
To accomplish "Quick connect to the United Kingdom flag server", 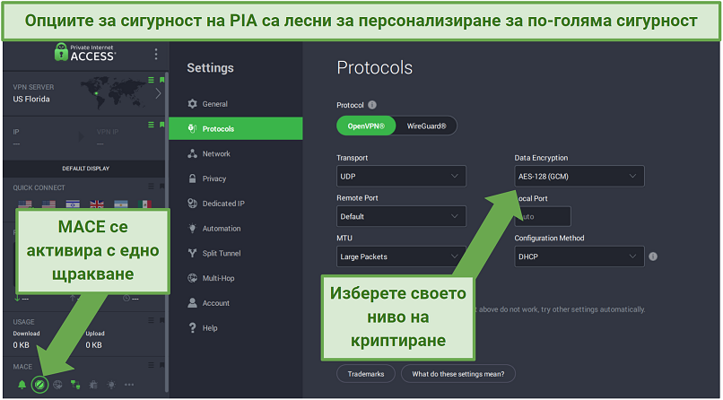I will [97, 204].
